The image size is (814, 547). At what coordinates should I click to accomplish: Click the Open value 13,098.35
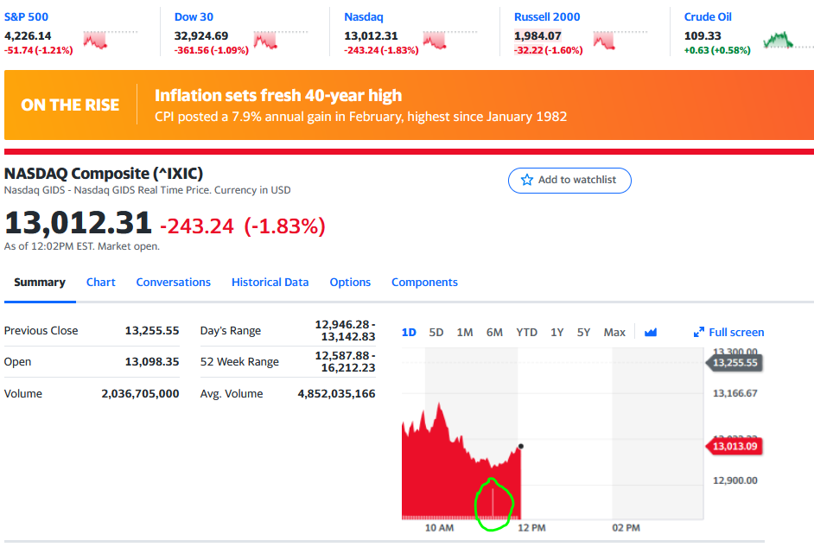[151, 362]
